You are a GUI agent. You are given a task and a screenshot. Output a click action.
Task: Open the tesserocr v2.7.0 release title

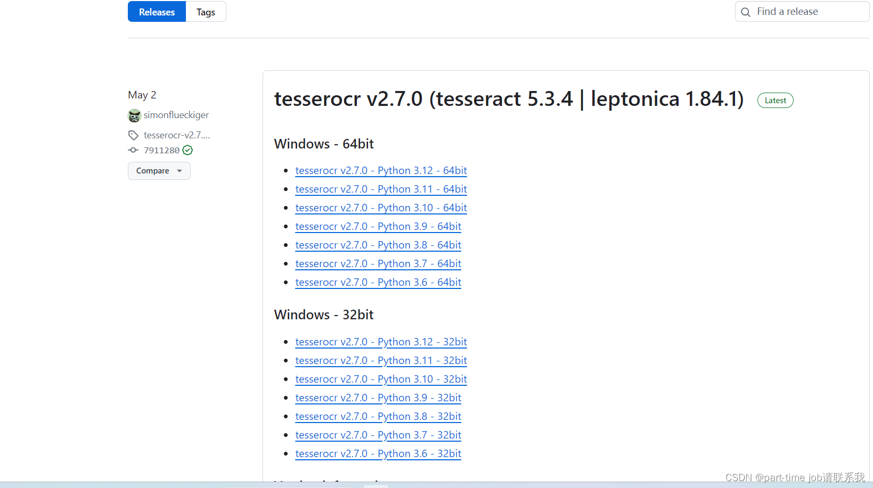tap(509, 99)
